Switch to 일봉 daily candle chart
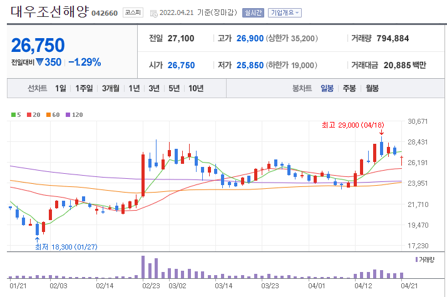The width and height of the screenshot is (447, 297). coord(327,89)
